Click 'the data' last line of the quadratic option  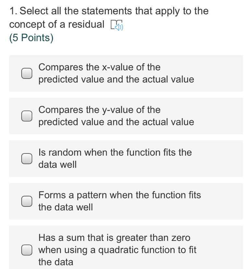tap(56, 262)
